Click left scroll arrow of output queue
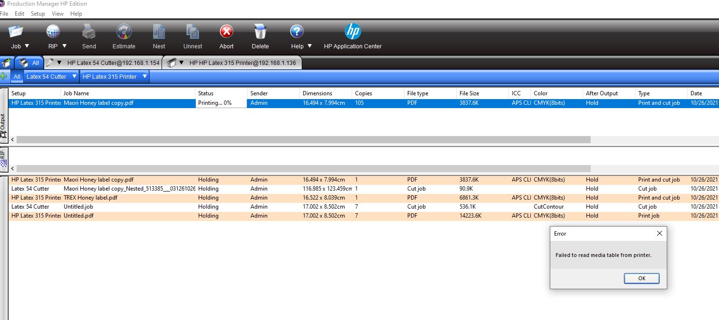The image size is (719, 320). [x=12, y=139]
